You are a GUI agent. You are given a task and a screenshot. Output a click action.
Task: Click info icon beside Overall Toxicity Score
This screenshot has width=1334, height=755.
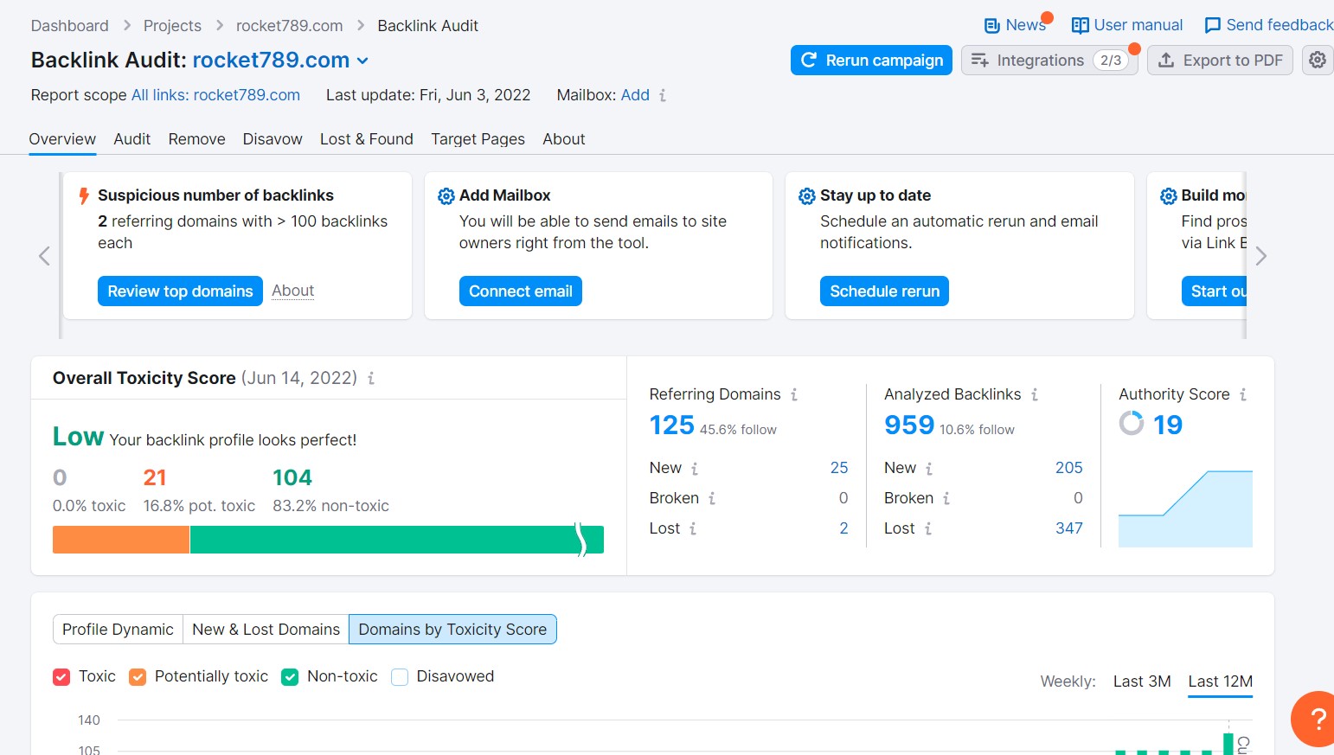[371, 378]
